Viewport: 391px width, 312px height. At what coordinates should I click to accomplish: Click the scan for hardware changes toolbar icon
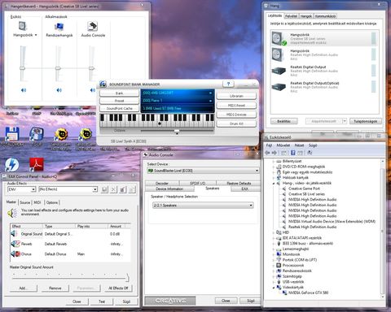(x=310, y=153)
